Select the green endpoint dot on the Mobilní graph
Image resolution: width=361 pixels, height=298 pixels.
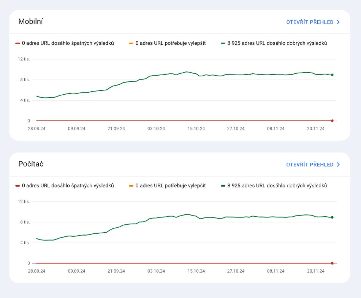[x=332, y=75]
